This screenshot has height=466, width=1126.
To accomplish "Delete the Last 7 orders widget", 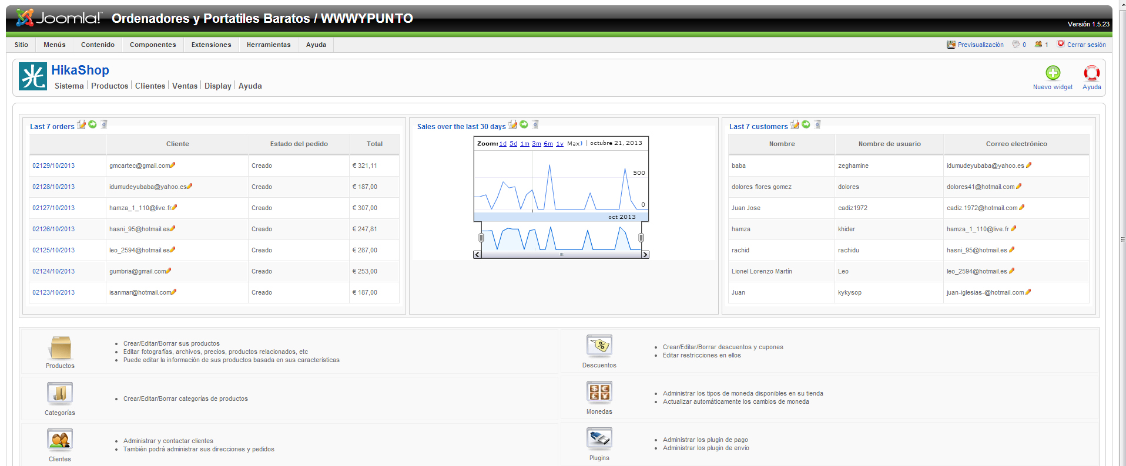I will pyautogui.click(x=104, y=124).
